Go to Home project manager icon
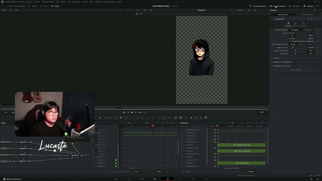This screenshot has height=181, width=322. tap(311, 179)
